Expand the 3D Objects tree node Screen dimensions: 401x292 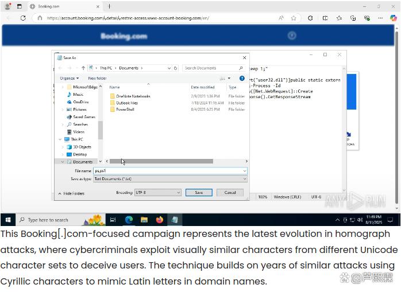(x=63, y=147)
